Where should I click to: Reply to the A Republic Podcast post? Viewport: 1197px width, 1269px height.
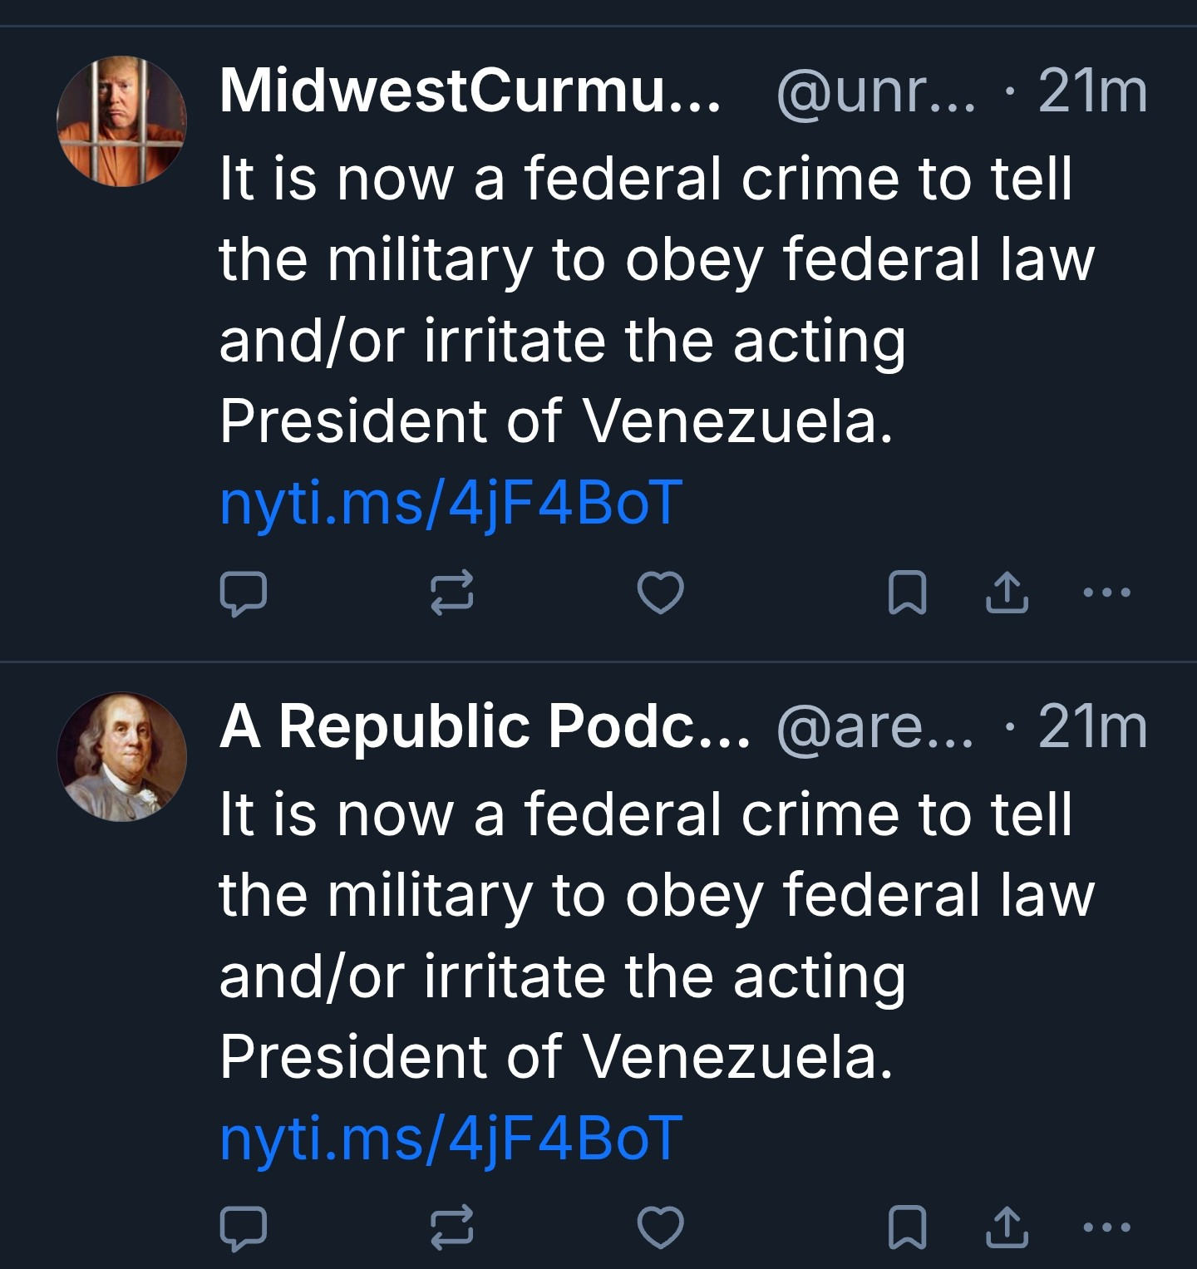243,1227
